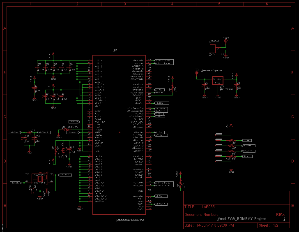Select the pull-up resistor at the chip's upper right
This screenshot has width=299, height=232.
pos(173,88)
